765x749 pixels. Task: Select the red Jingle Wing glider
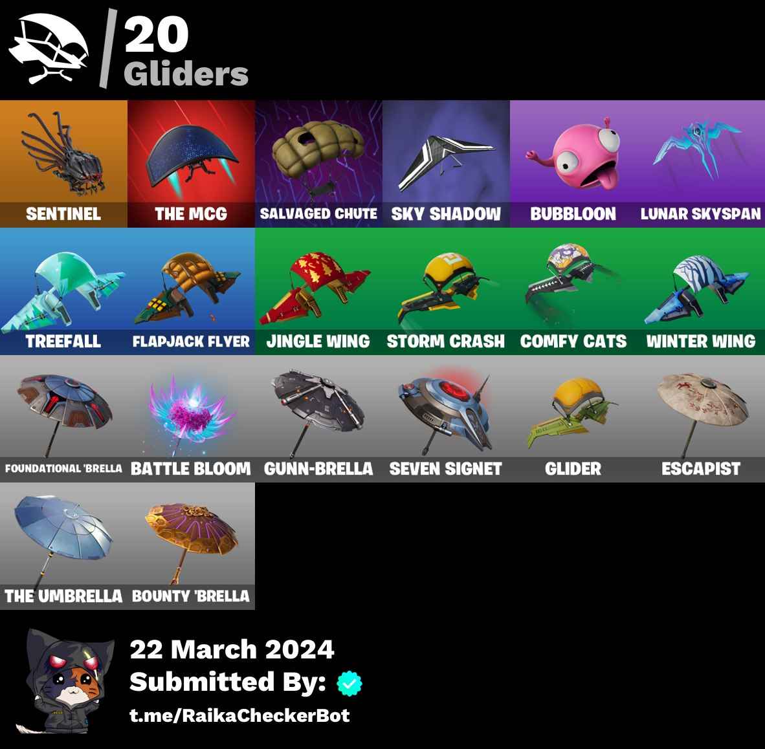[318, 291]
